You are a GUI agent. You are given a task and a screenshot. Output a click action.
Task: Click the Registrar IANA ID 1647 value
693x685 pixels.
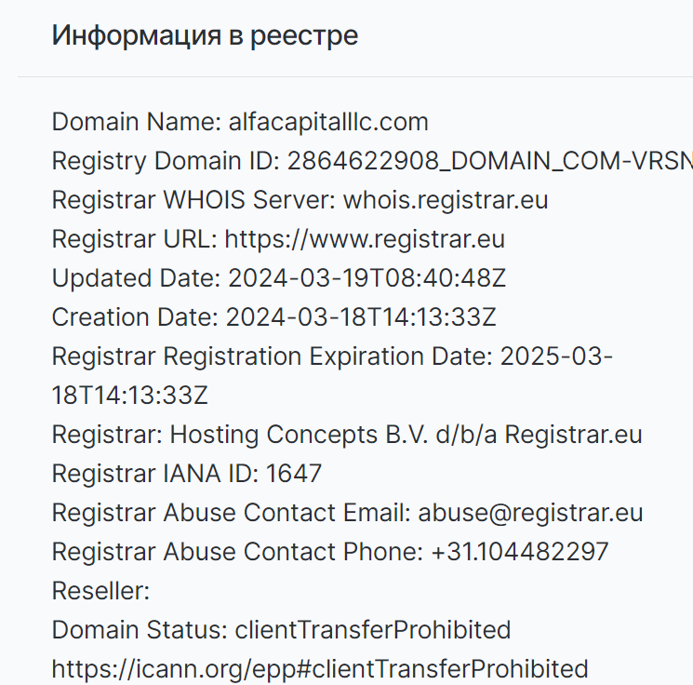point(293,474)
